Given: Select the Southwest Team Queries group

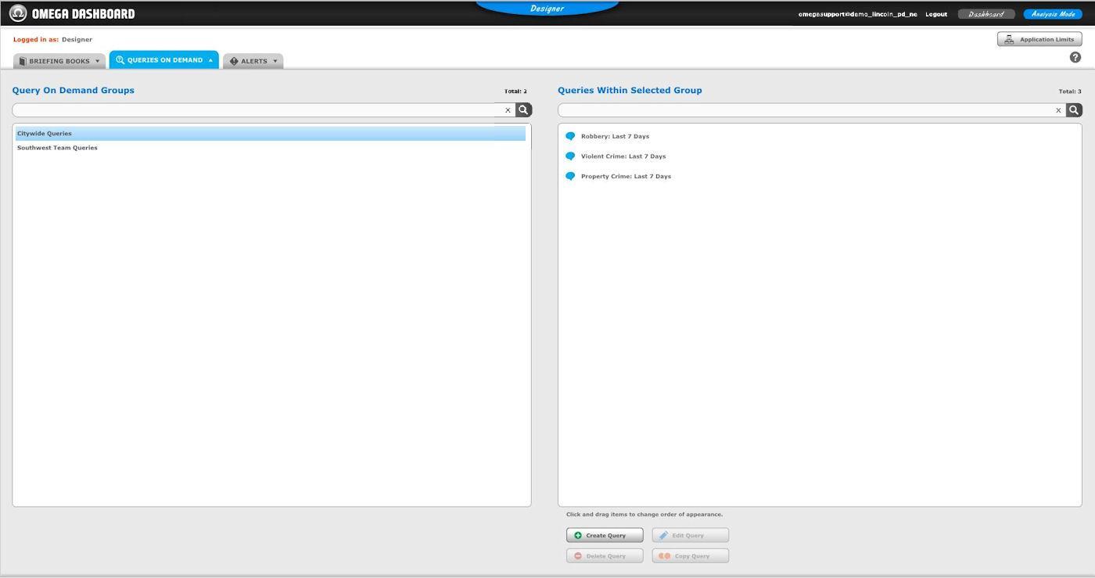Looking at the screenshot, I should (57, 148).
